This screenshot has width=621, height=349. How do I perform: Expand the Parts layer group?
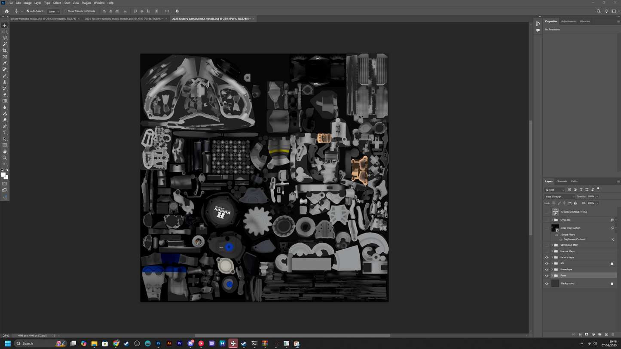tap(552, 276)
